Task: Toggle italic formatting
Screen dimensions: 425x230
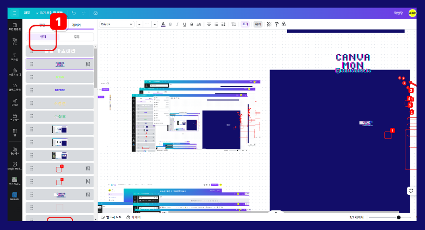Action: 177,24
